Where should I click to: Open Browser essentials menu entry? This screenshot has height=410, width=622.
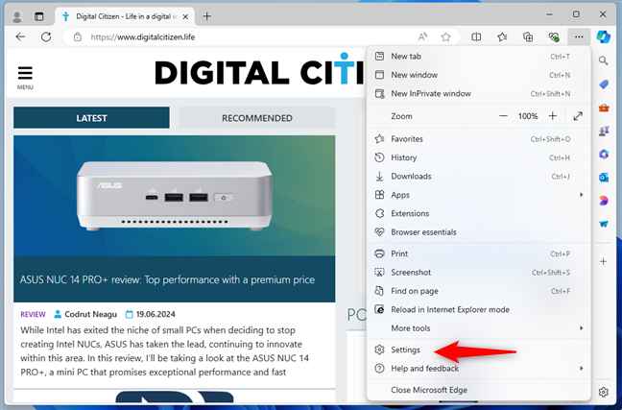478,232
